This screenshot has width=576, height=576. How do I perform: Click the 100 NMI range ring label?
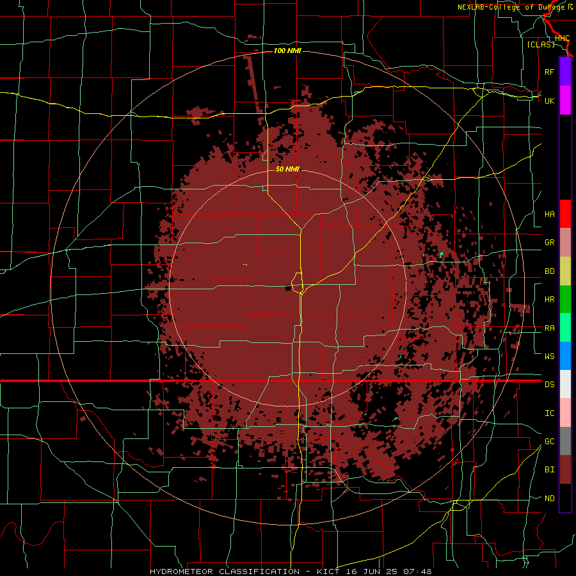pos(287,51)
